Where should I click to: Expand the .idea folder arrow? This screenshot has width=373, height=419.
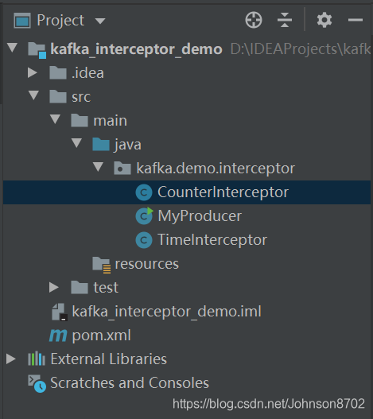[33, 72]
